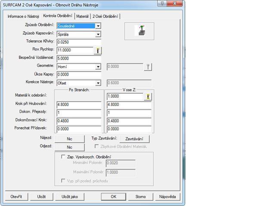
Task: Click the Rov.Rychlop input field
Action: coord(75,50)
